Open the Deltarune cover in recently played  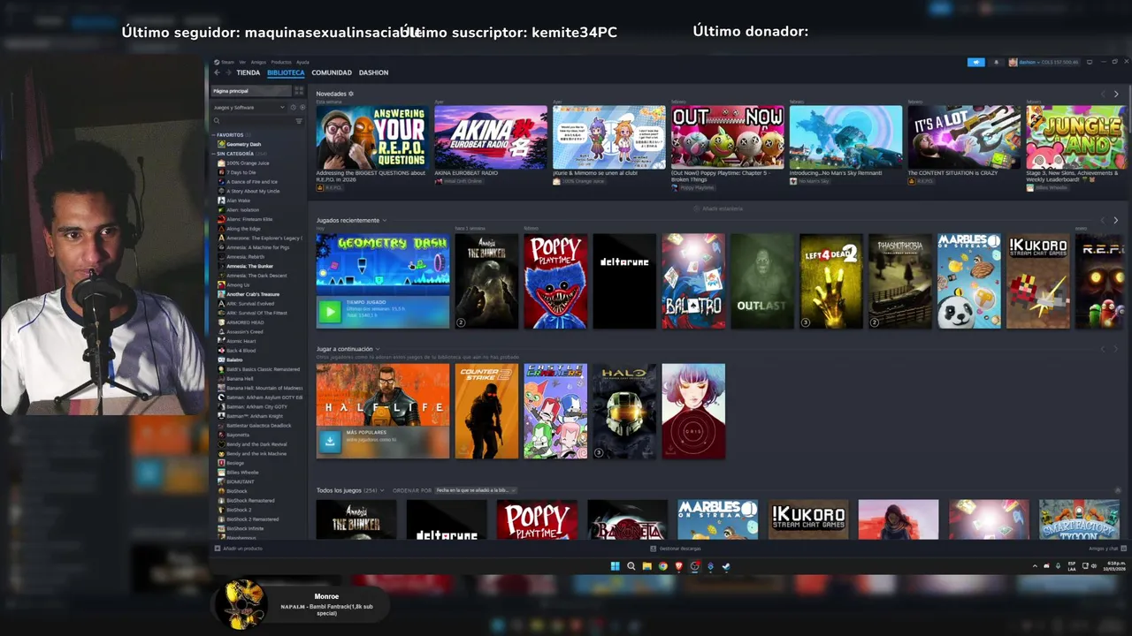pos(624,281)
